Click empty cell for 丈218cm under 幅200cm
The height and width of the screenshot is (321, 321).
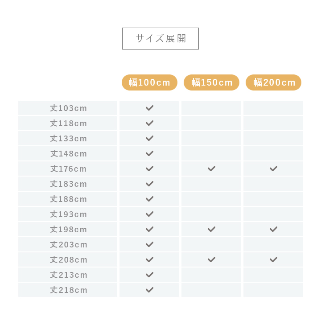tap(273, 290)
